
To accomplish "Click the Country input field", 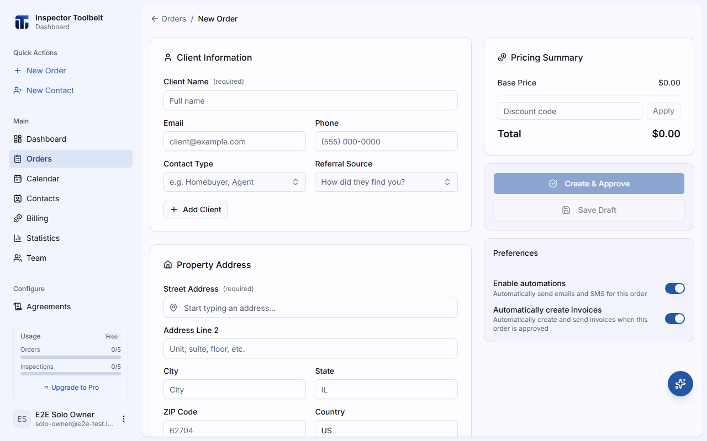I will [386, 429].
